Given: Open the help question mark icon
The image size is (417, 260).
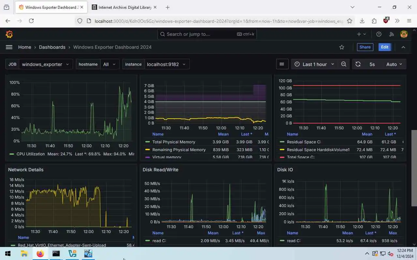Looking at the screenshot, I should pos(379,34).
